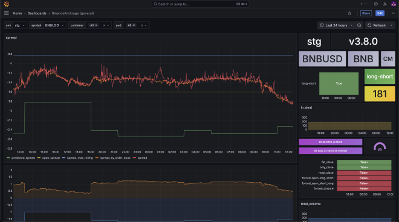Star this dashboard as favorite
The height and width of the screenshot is (222, 399).
pos(349,13)
